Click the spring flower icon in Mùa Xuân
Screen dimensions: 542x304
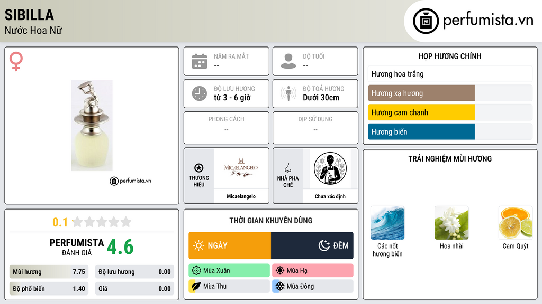pos(196,271)
